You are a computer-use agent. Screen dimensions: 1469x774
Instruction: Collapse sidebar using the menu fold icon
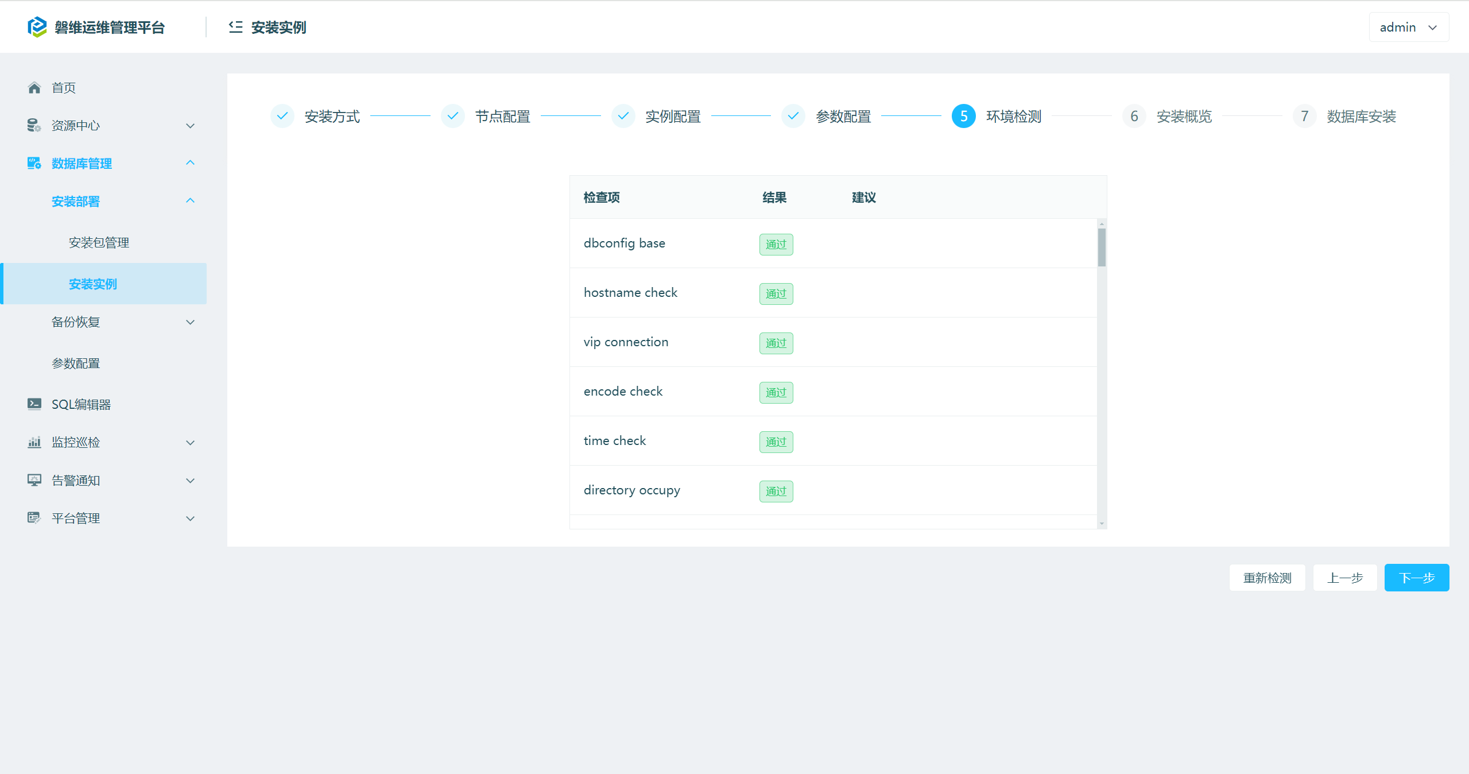235,27
